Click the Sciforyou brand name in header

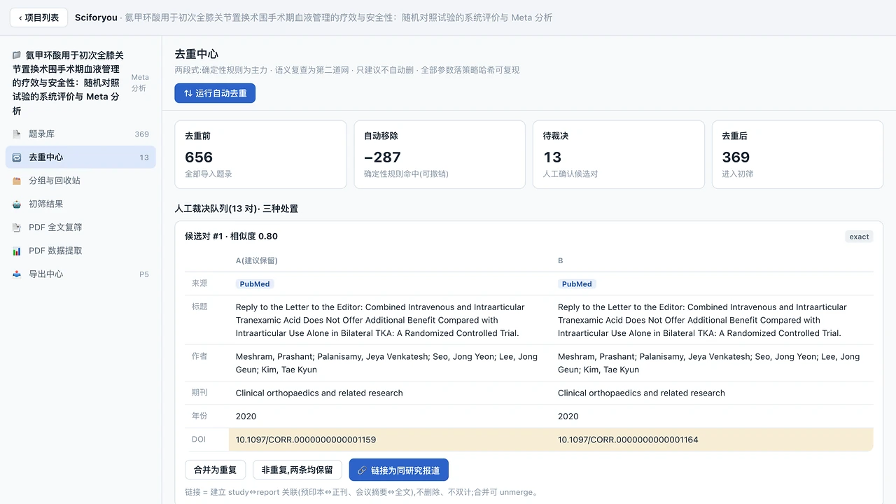(x=96, y=17)
